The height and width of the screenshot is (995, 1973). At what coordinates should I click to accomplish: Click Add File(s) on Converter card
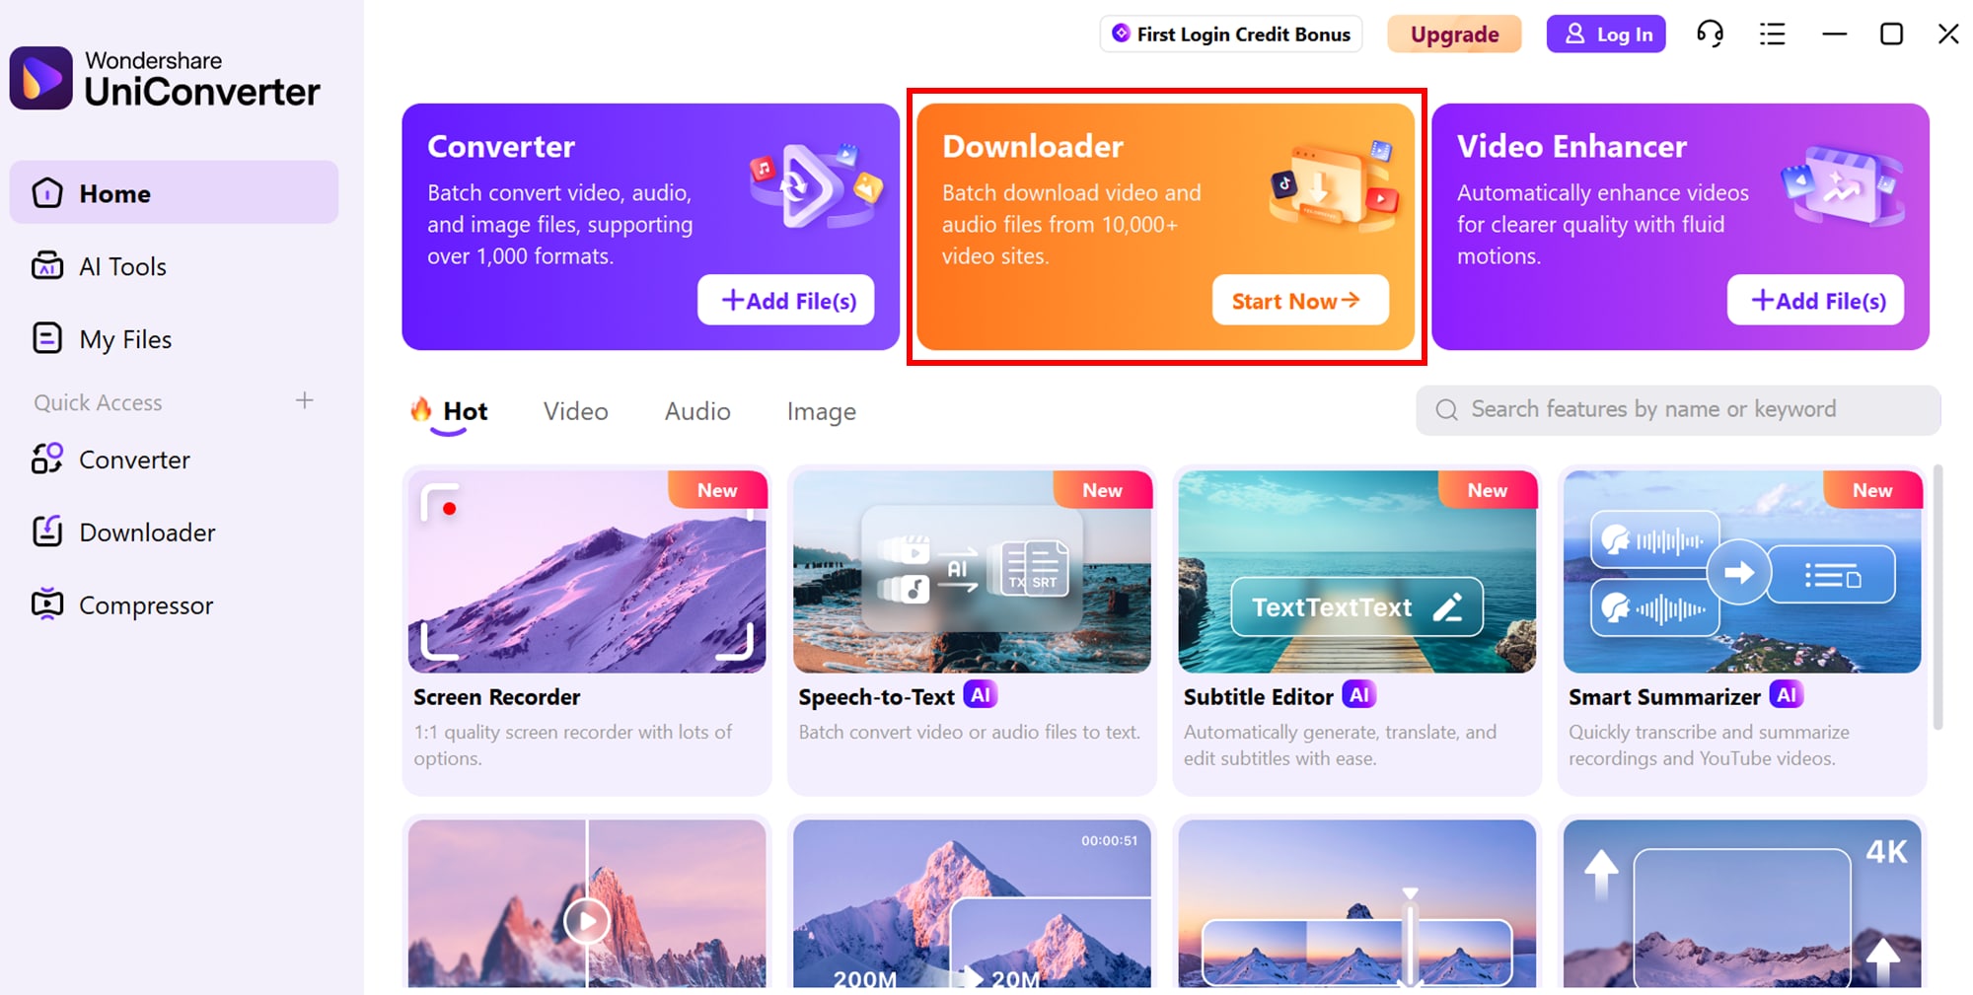click(786, 300)
